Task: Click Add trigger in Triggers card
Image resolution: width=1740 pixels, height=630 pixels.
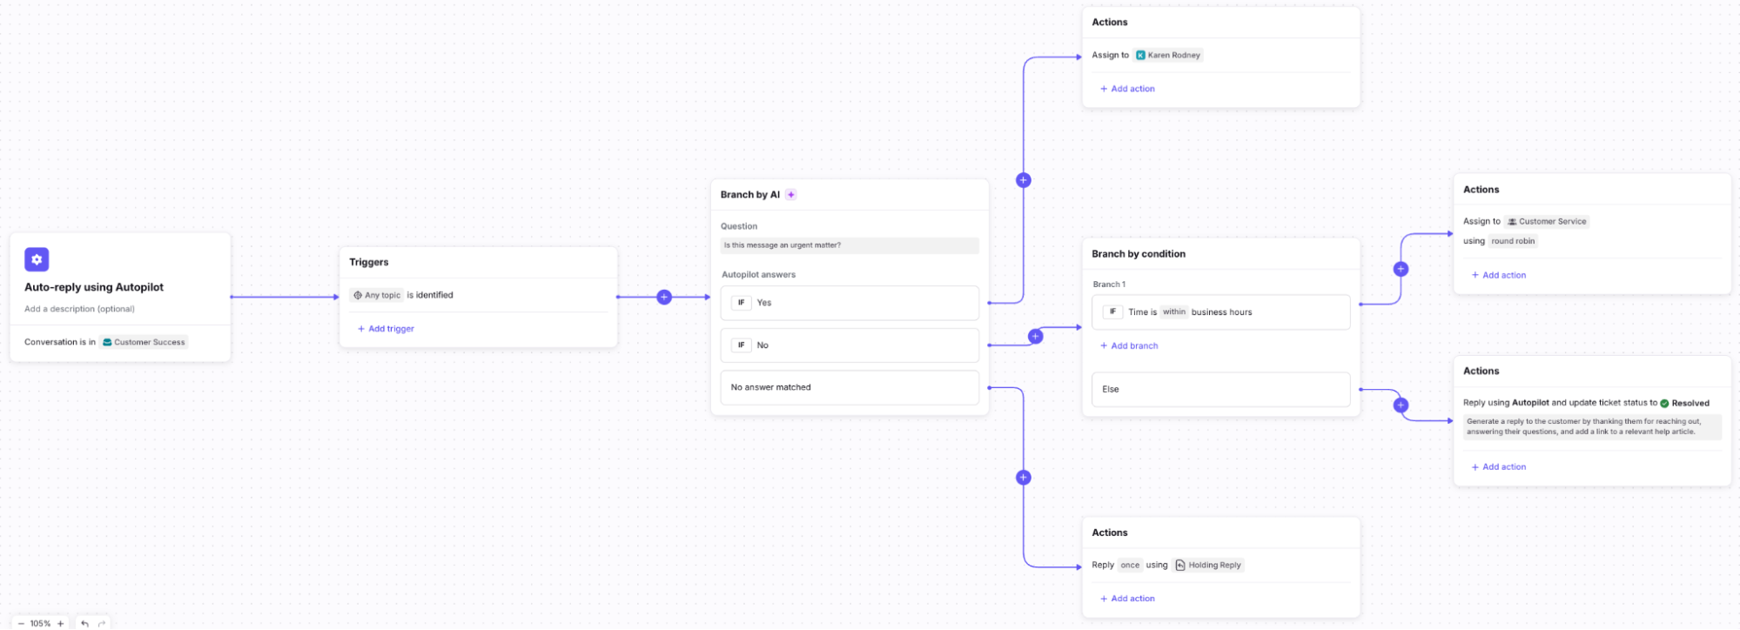Action: click(x=386, y=329)
